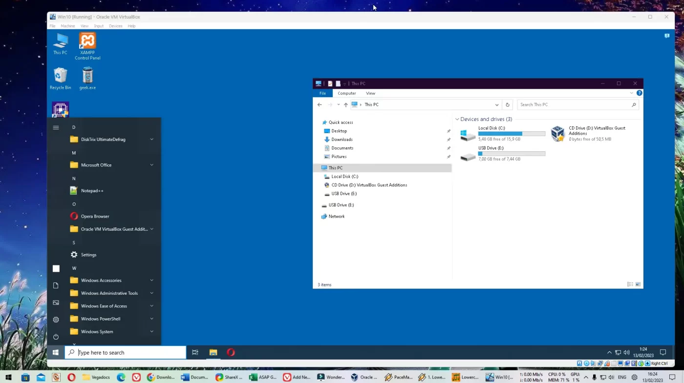This screenshot has width=684, height=383.
Task: Open Explorer Computer ribbon tab
Action: [x=347, y=93]
